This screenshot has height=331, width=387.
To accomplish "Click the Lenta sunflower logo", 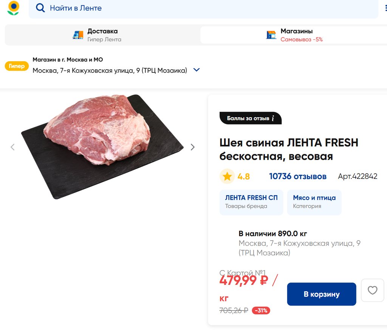I will (13, 8).
